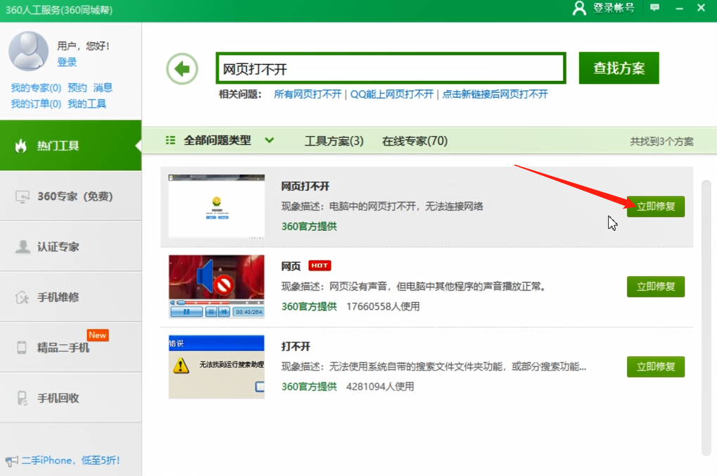Click the message bubble icon in title bar
The height and width of the screenshot is (476, 717).
654,8
